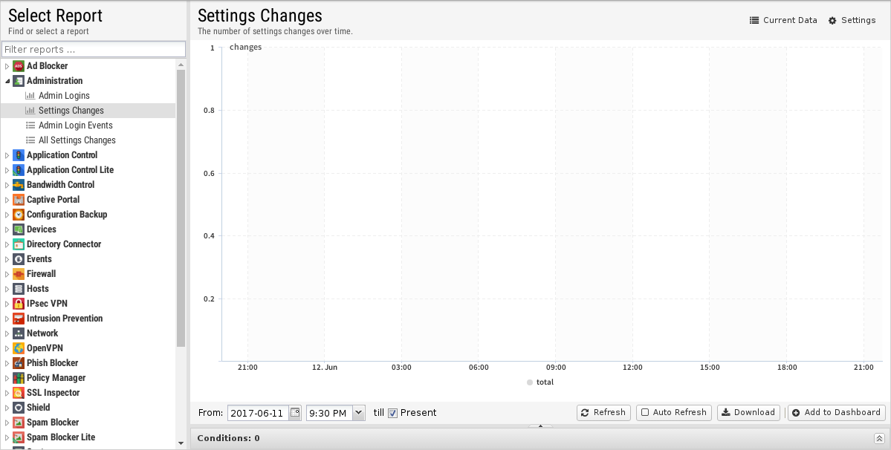Image resolution: width=891 pixels, height=450 pixels.
Task: Click the Ad Blocker app icon
Action: point(18,66)
